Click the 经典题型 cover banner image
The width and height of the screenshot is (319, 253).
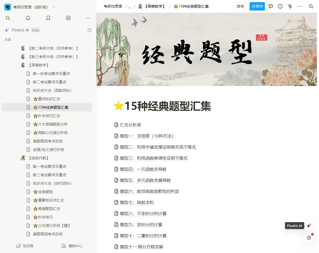click(207, 49)
